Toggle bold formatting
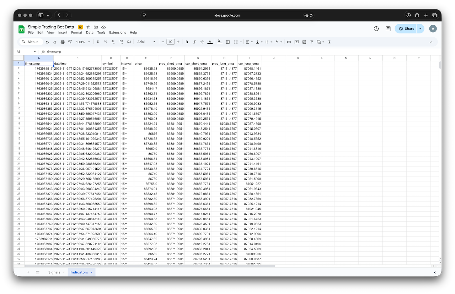455x294 pixels. [187, 42]
